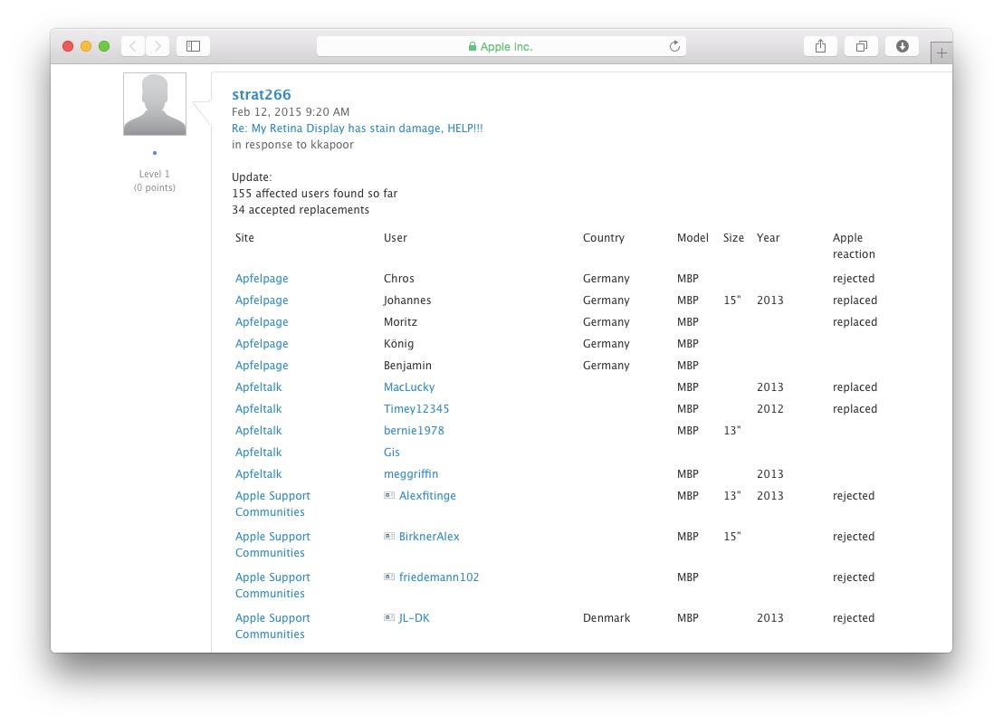Open Apfeltalk link in the meggriffin row
This screenshot has width=1003, height=725.
click(258, 474)
